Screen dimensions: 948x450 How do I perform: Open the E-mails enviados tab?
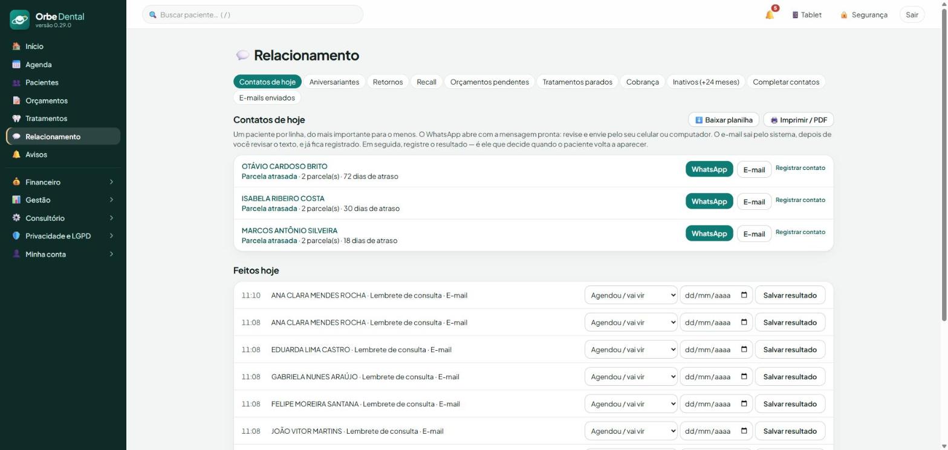(x=267, y=97)
